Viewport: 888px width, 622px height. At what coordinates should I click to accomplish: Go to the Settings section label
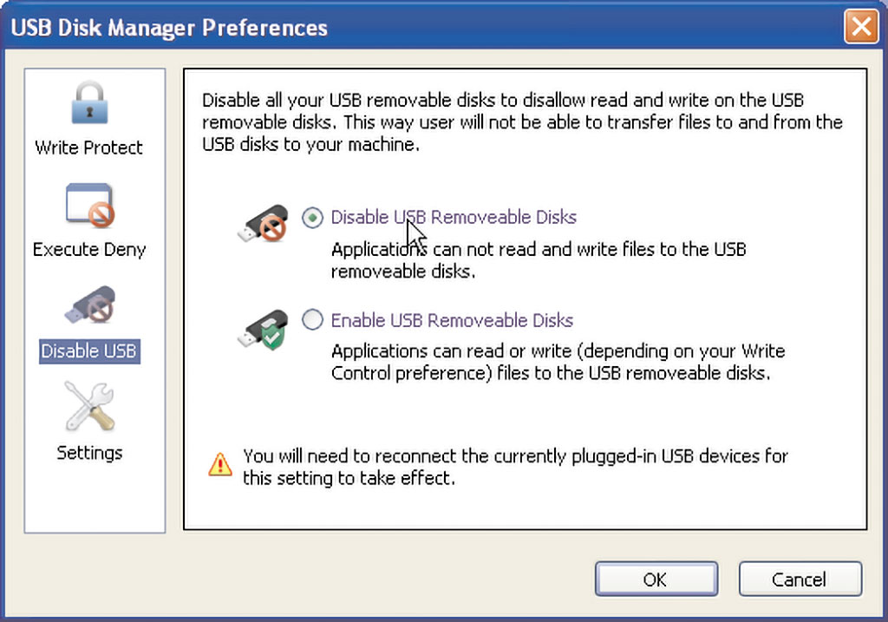89,453
